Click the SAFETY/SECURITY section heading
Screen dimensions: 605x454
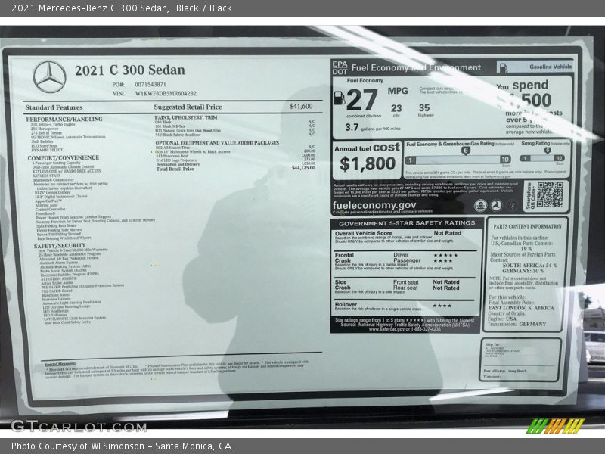point(60,245)
